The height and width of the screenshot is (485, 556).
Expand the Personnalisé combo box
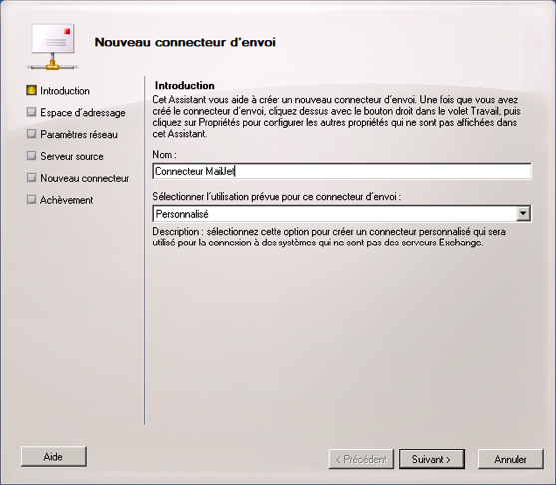tap(341, 214)
